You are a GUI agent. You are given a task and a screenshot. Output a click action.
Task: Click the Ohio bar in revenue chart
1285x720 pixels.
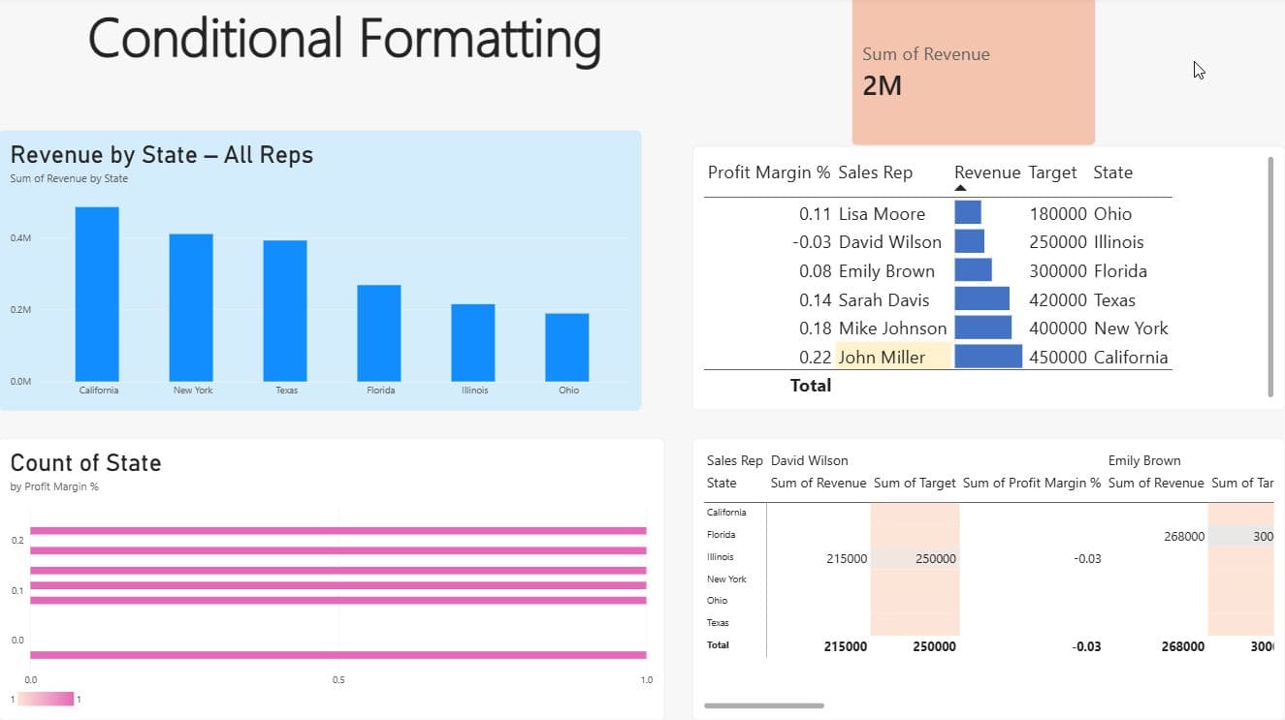click(x=567, y=347)
